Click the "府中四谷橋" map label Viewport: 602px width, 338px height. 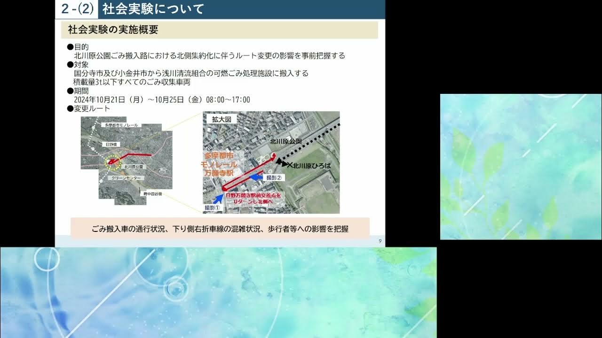click(x=152, y=193)
